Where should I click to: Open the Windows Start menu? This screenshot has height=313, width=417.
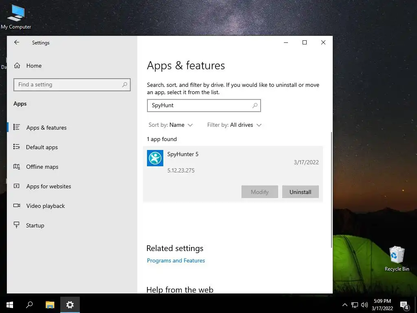click(x=10, y=305)
